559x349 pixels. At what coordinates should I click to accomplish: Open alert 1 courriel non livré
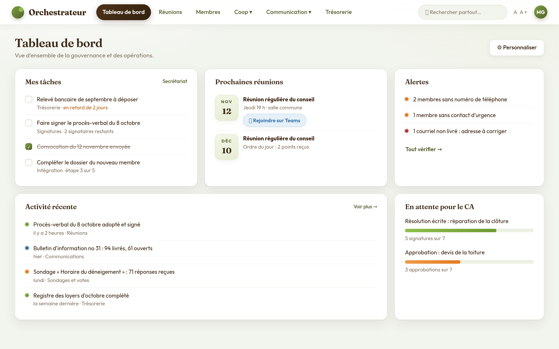pyautogui.click(x=469, y=131)
